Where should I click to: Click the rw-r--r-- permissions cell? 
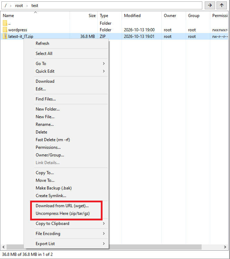[x=220, y=37]
